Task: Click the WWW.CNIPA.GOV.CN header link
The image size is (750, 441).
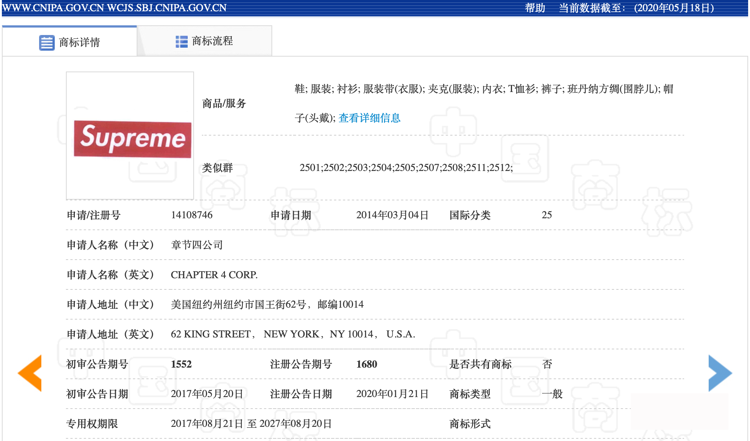Action: [x=53, y=8]
